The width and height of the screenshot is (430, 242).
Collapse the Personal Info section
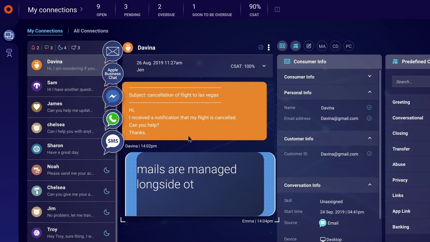click(x=370, y=92)
